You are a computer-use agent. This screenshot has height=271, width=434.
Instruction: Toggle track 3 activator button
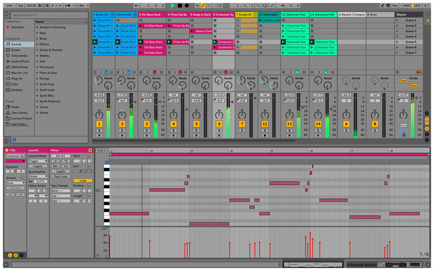pyautogui.click(x=146, y=124)
